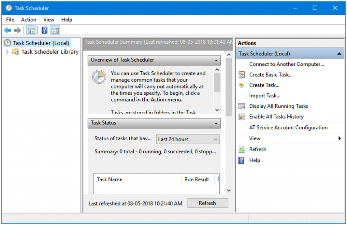Click the Display All Running Tasks icon
Viewport: 347px width, 225px height.
click(241, 106)
